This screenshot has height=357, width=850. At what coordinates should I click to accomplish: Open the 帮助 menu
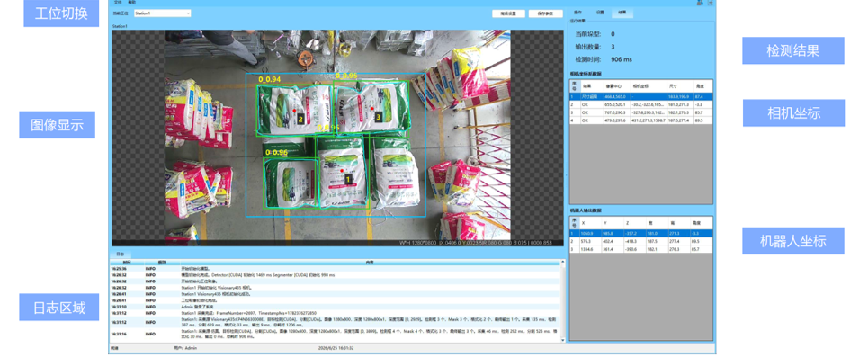point(131,2)
